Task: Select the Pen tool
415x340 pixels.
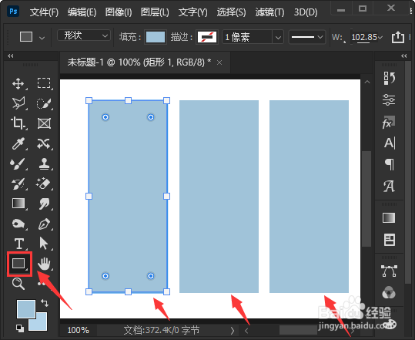Action: pyautogui.click(x=44, y=224)
